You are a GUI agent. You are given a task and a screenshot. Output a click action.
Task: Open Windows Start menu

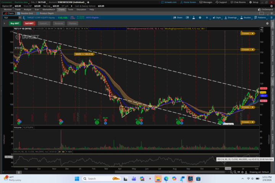click(x=77, y=179)
